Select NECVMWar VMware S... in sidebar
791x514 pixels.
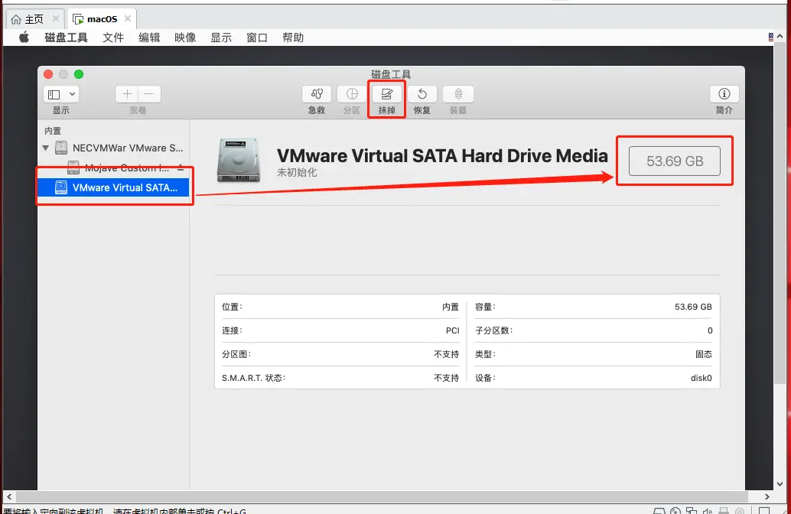113,148
